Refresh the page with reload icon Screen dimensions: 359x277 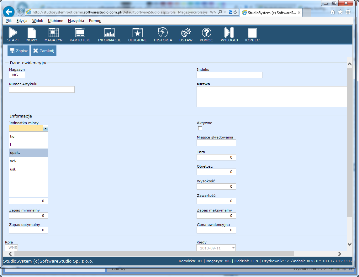tap(235, 12)
